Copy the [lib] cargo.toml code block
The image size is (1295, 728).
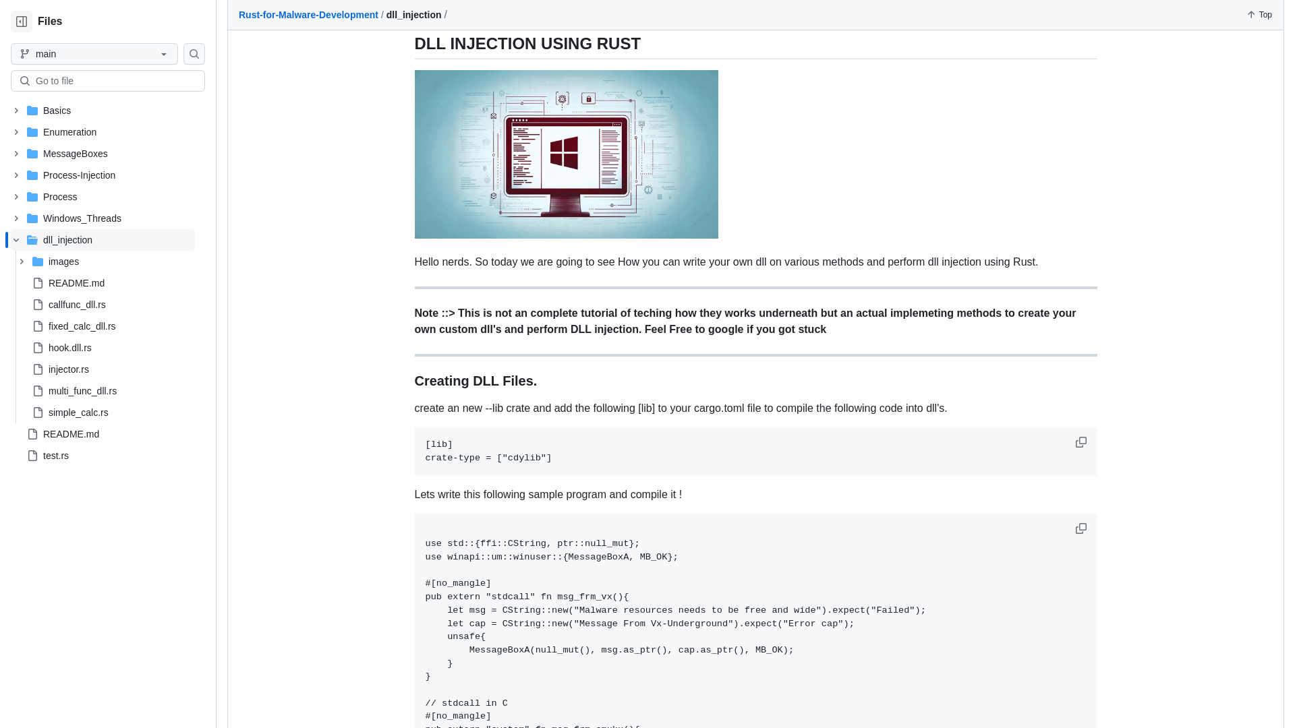(1081, 442)
